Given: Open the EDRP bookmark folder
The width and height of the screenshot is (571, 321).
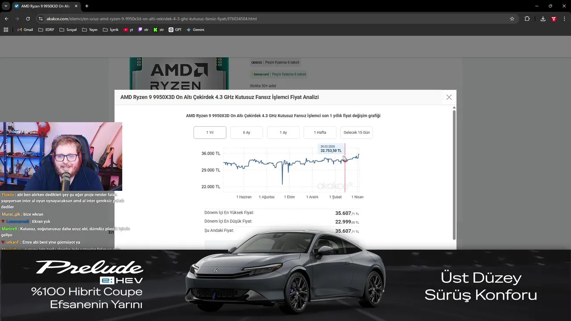Looking at the screenshot, I should pos(46,30).
